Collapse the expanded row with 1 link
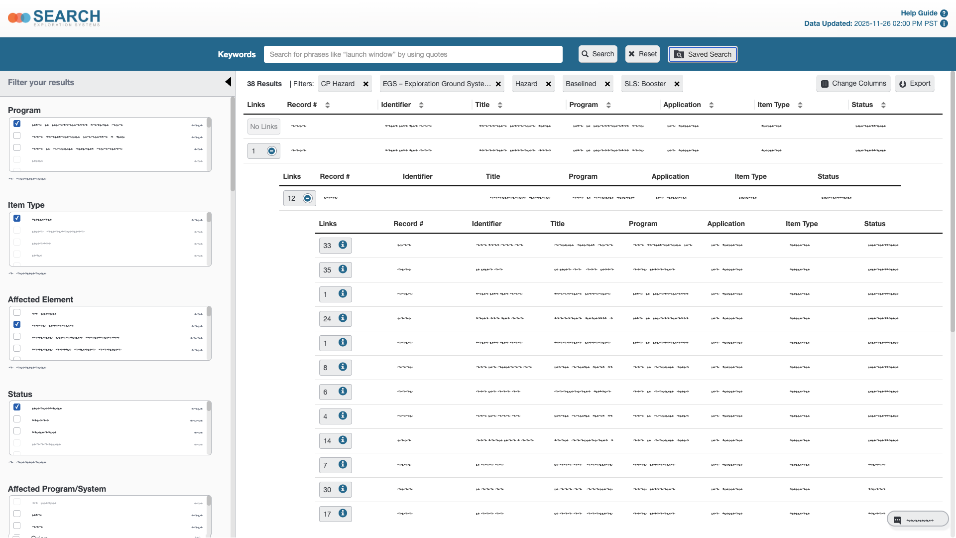Viewport: 956px width, 538px height. click(271, 151)
